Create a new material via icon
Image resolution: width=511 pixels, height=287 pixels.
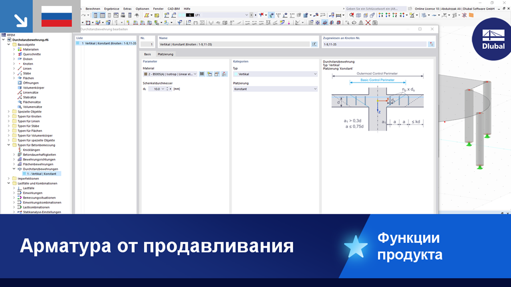(210, 74)
